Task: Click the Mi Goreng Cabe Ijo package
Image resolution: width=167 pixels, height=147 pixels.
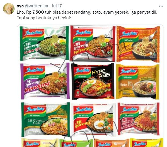Action: 44,43
